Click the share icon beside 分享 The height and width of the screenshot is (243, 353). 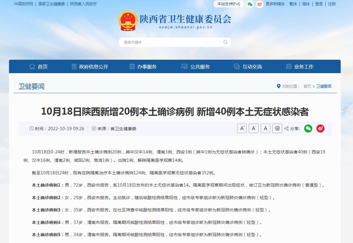(286, 129)
